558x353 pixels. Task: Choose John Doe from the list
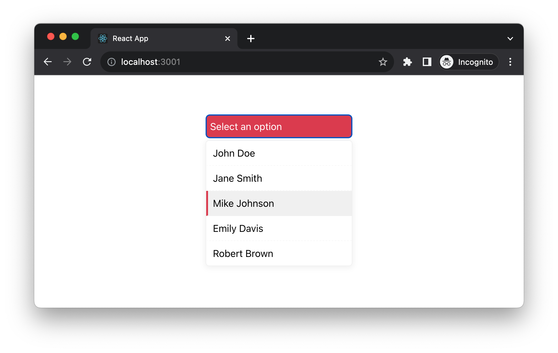[279, 153]
